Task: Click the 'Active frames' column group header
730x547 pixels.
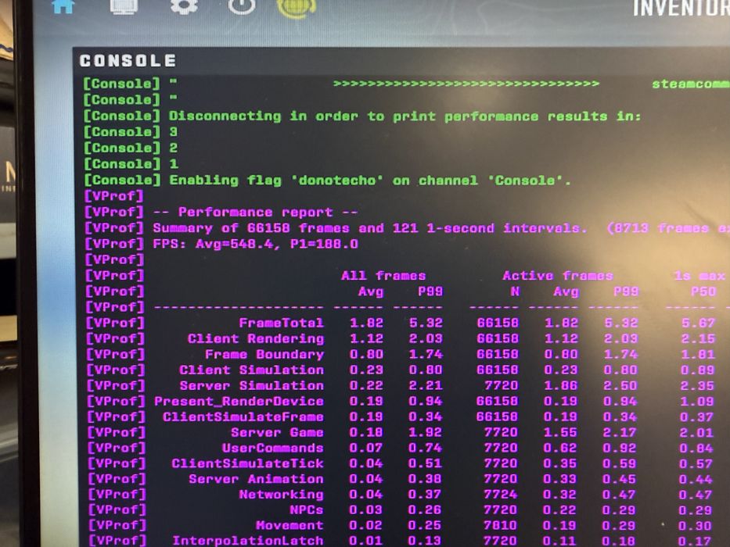Action: click(558, 275)
